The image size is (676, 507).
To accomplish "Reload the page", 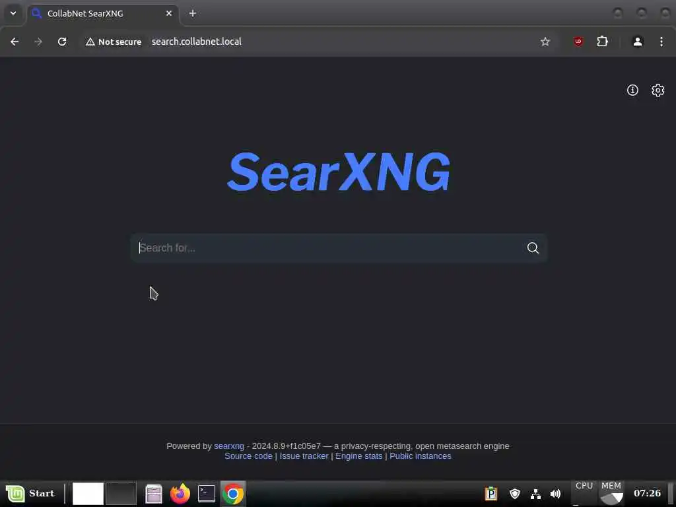I will 62,42.
